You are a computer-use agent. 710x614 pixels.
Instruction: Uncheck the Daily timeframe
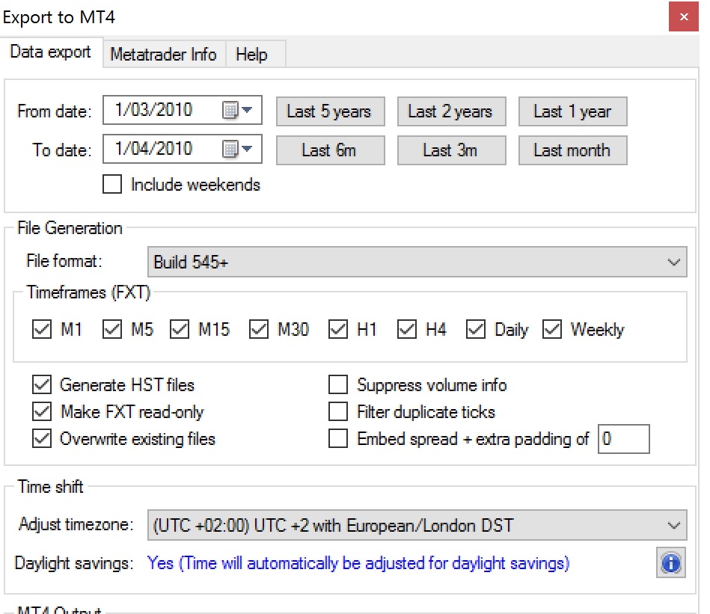(x=475, y=329)
